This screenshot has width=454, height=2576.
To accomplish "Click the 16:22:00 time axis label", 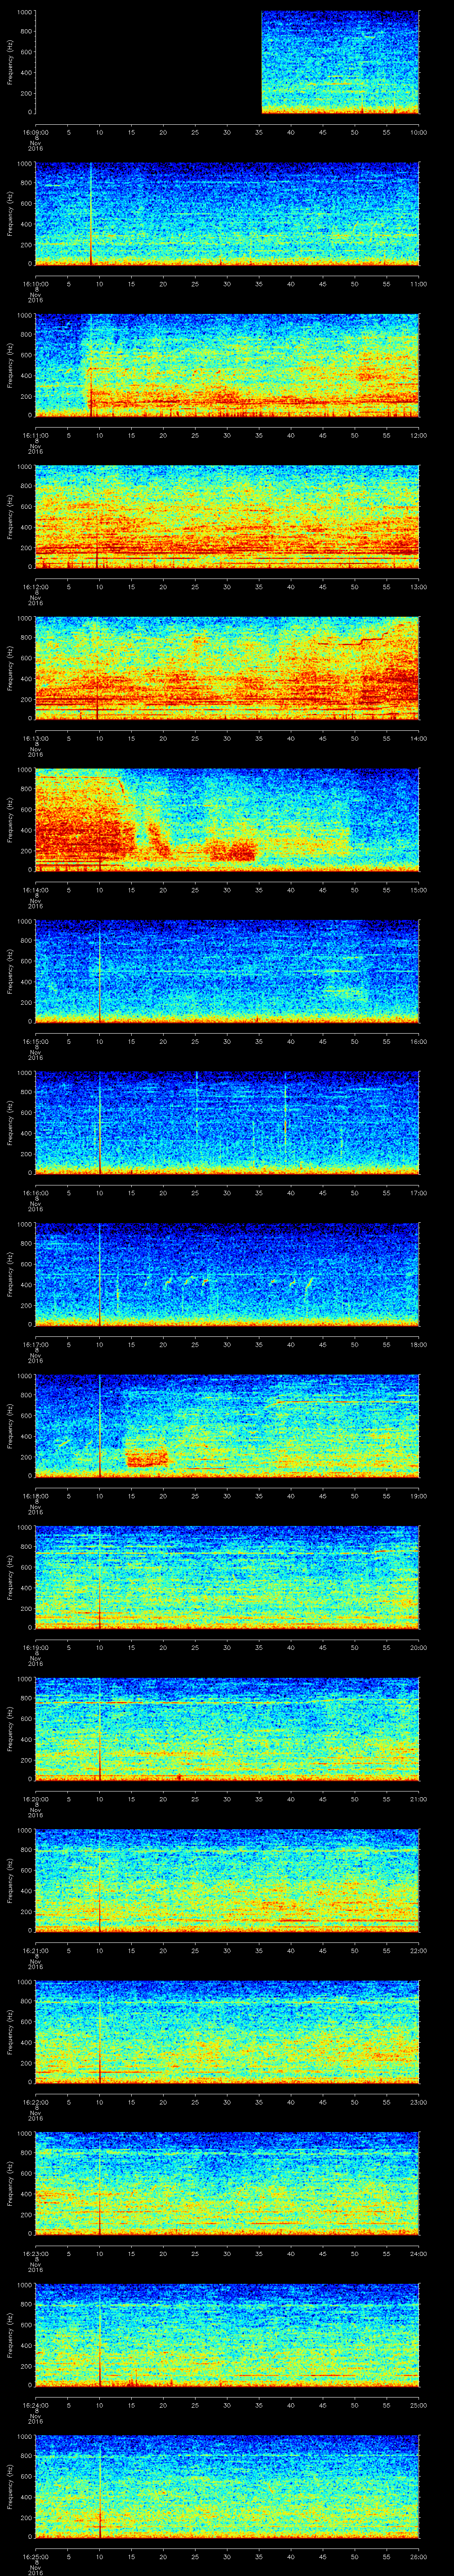I will [35, 2102].
